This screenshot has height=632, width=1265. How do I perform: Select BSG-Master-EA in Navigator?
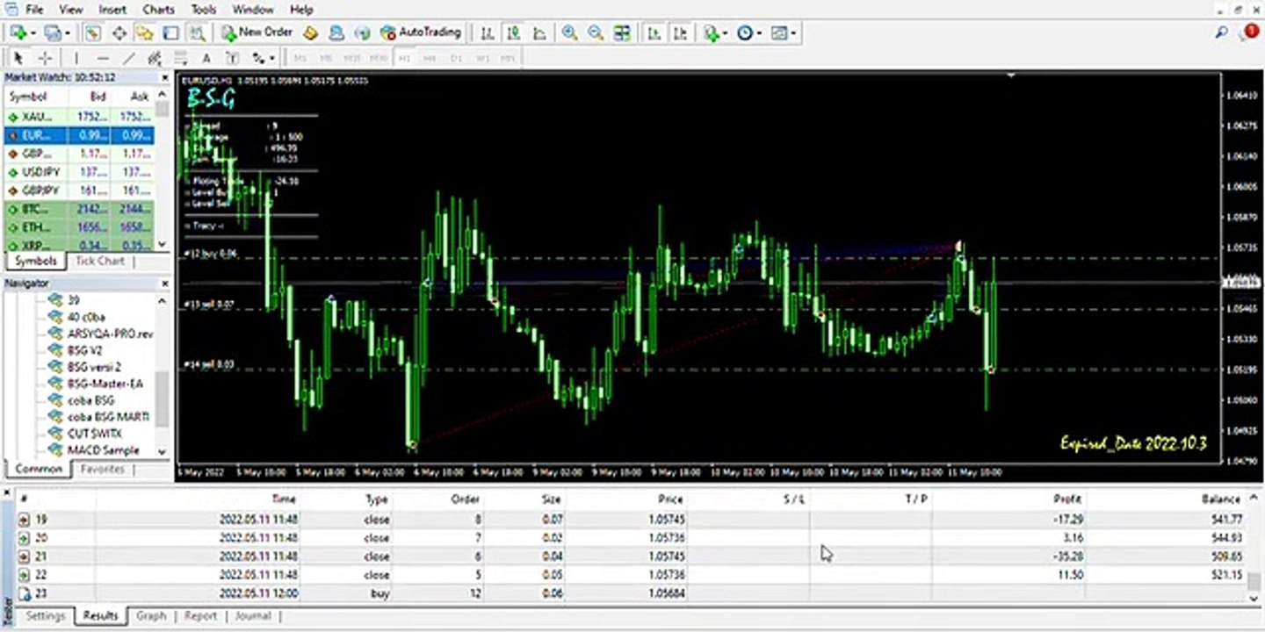click(105, 384)
